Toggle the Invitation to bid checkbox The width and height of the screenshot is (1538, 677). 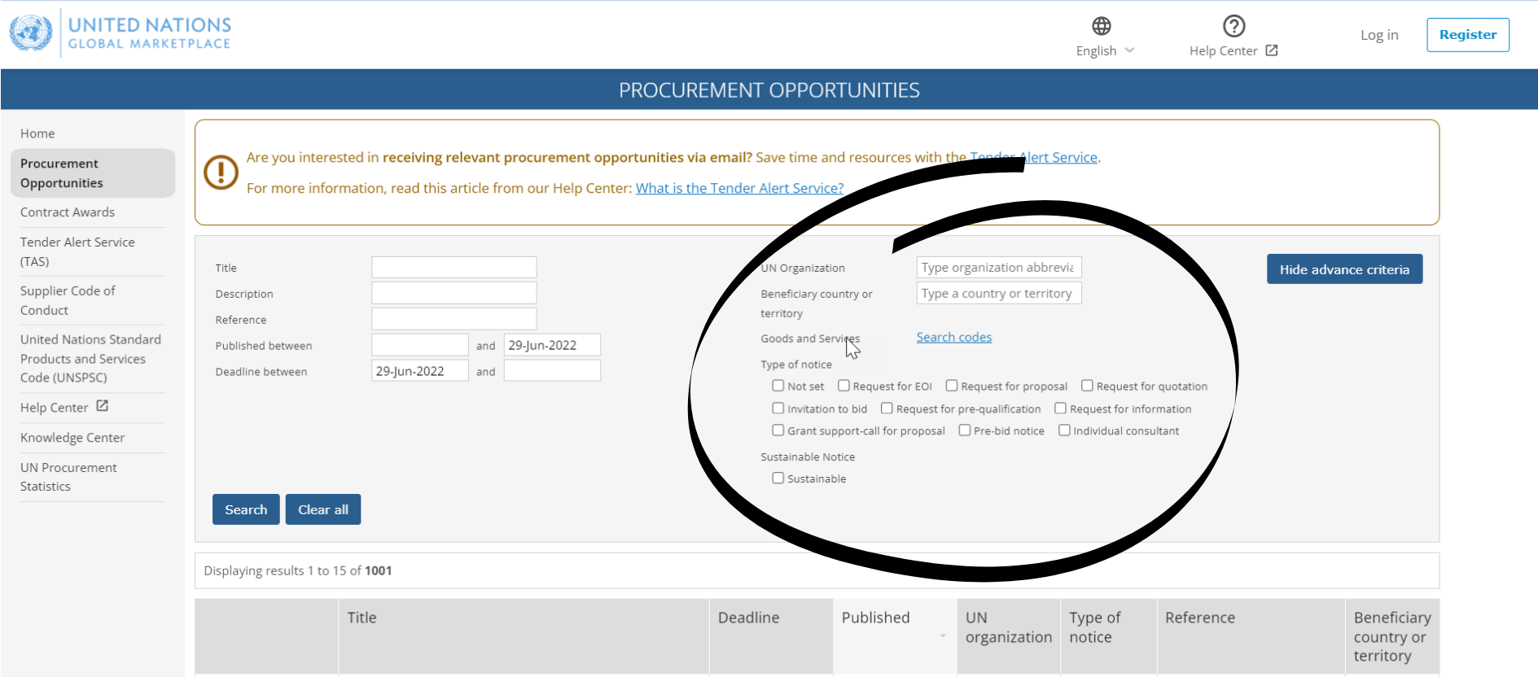click(778, 408)
